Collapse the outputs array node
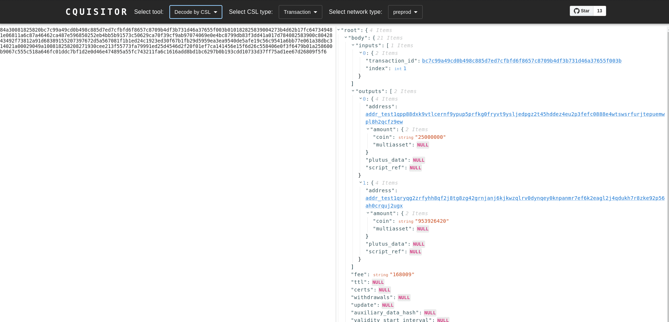The width and height of the screenshot is (669, 322). [353, 91]
